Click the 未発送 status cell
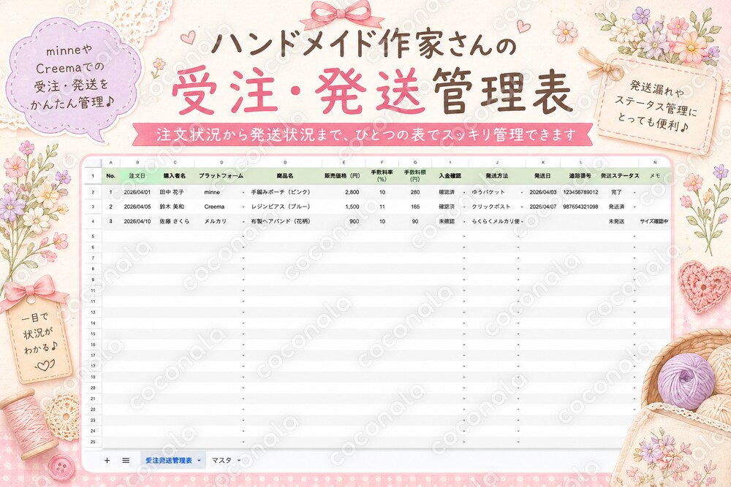 click(x=616, y=222)
